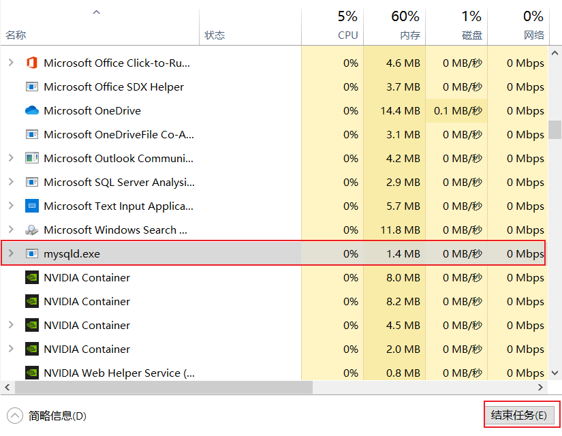Click the vertical scrollbar thumb
562x436 pixels.
coord(555,129)
